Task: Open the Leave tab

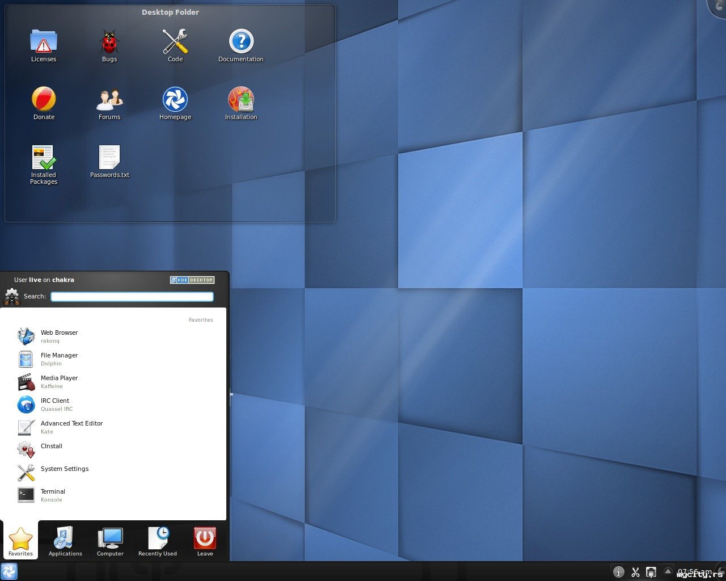Action: point(205,541)
